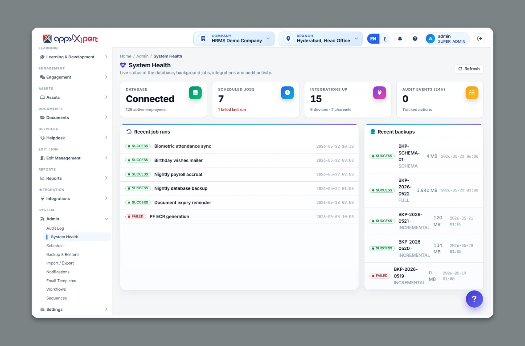
Task: Open Workflows submenu item
Action: (56, 289)
